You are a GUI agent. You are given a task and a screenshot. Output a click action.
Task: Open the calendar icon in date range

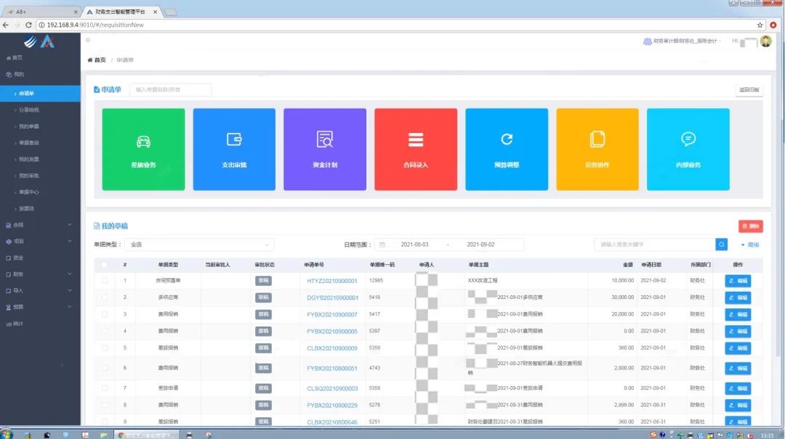click(x=382, y=245)
